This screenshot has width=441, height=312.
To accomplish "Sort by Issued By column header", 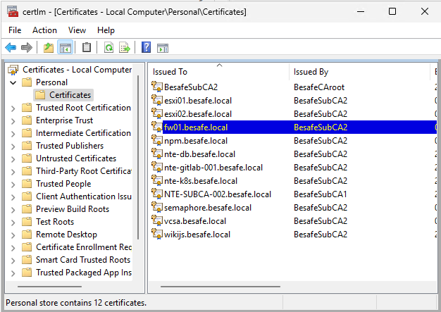I will point(359,72).
